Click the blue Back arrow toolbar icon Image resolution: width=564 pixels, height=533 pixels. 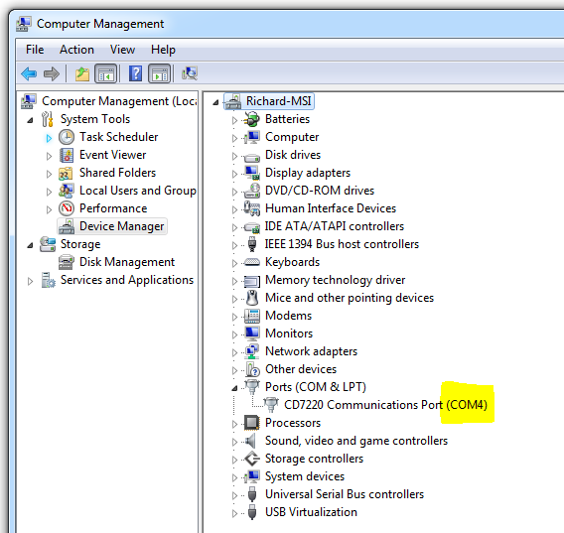tap(29, 74)
